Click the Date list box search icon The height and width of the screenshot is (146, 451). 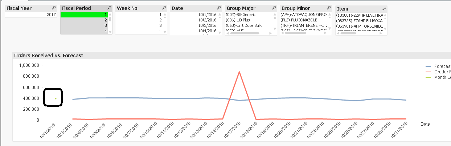coord(219,8)
